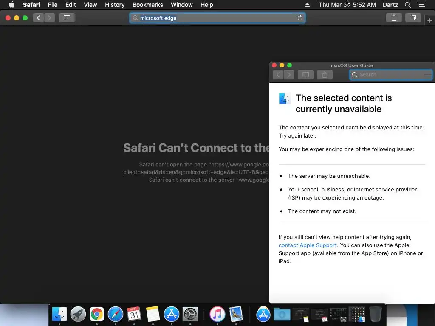435x326 pixels.
Task: Go forward in macOS User Guide window
Action: tap(289, 75)
